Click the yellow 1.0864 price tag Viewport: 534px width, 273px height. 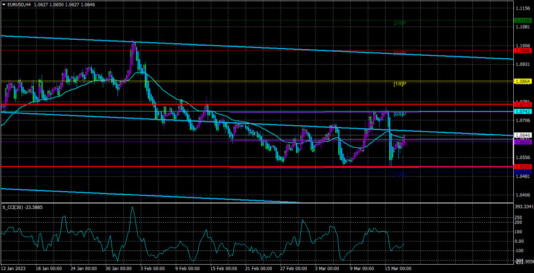pos(522,81)
